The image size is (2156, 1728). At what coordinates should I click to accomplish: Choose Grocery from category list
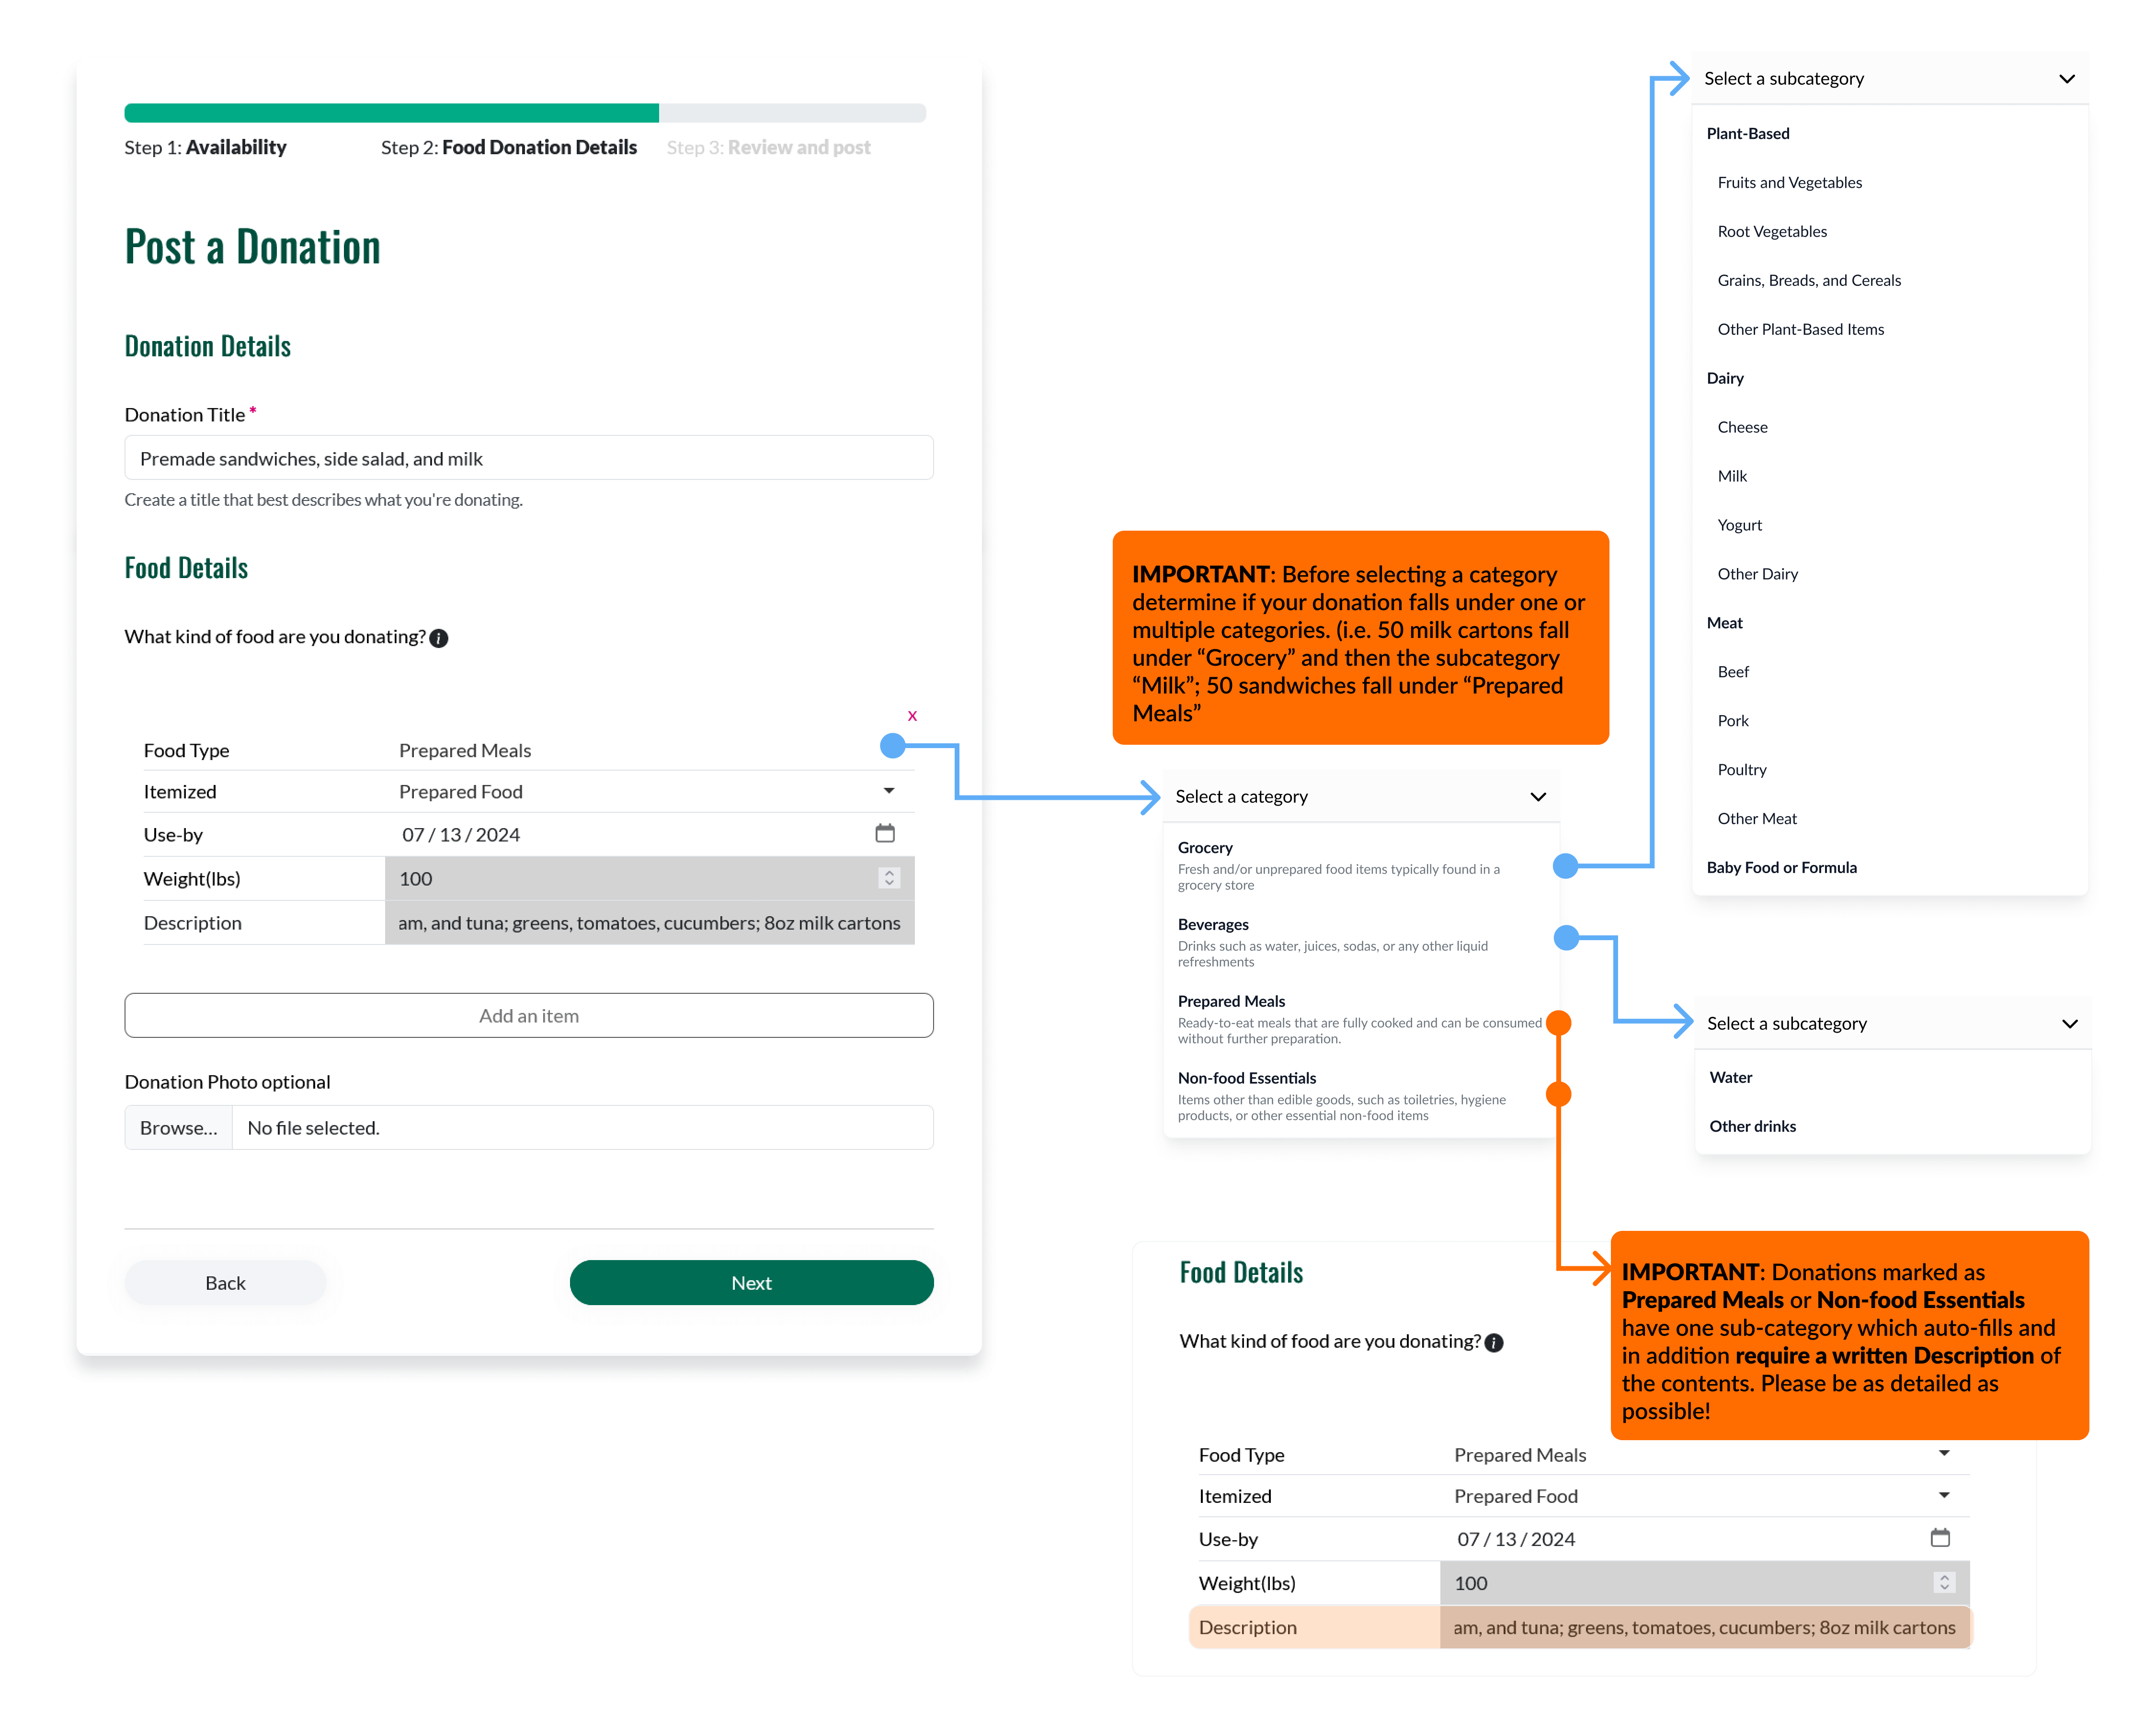pos(1205,848)
